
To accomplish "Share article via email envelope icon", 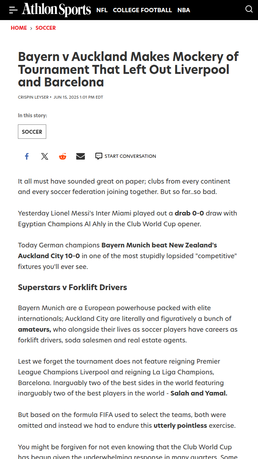I will coord(81,156).
